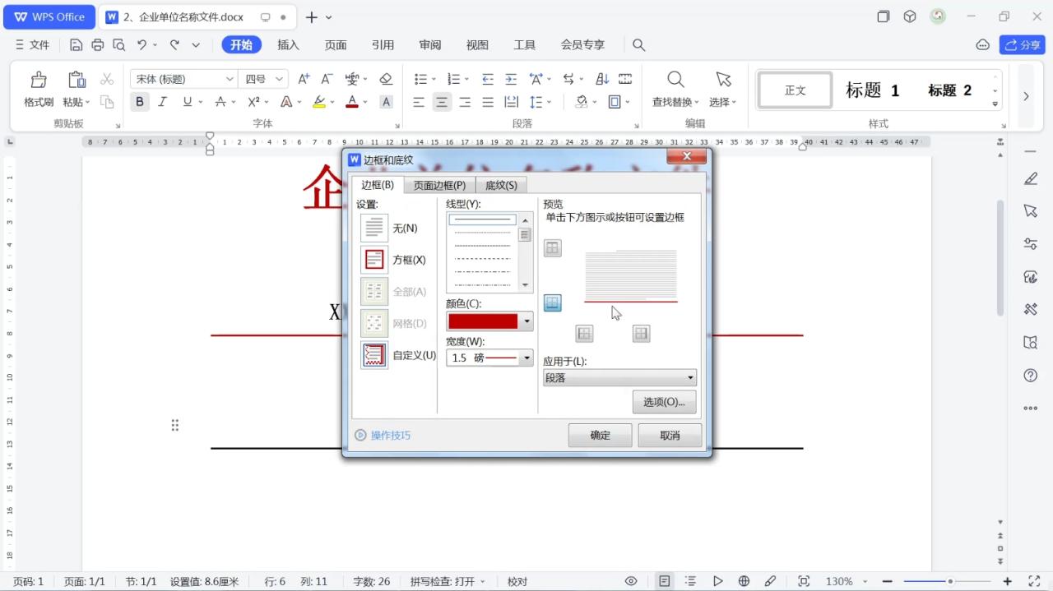
Task: Toggle Underline formatting button
Action: click(188, 102)
